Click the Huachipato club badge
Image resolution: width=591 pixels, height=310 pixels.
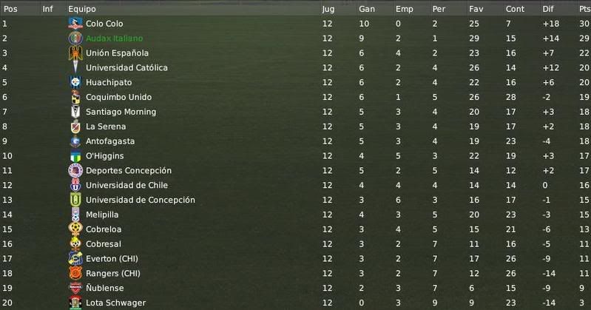click(75, 82)
